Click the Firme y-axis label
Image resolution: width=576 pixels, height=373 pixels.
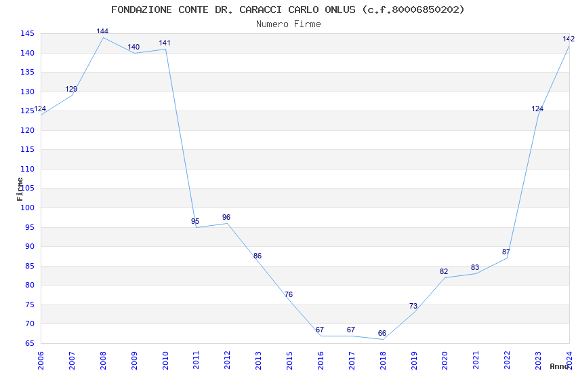[20, 189]
